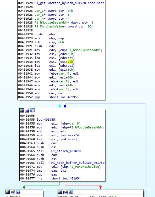Click the [esi+1Ch] operand at 0040193E

pyautogui.click(x=67, y=70)
